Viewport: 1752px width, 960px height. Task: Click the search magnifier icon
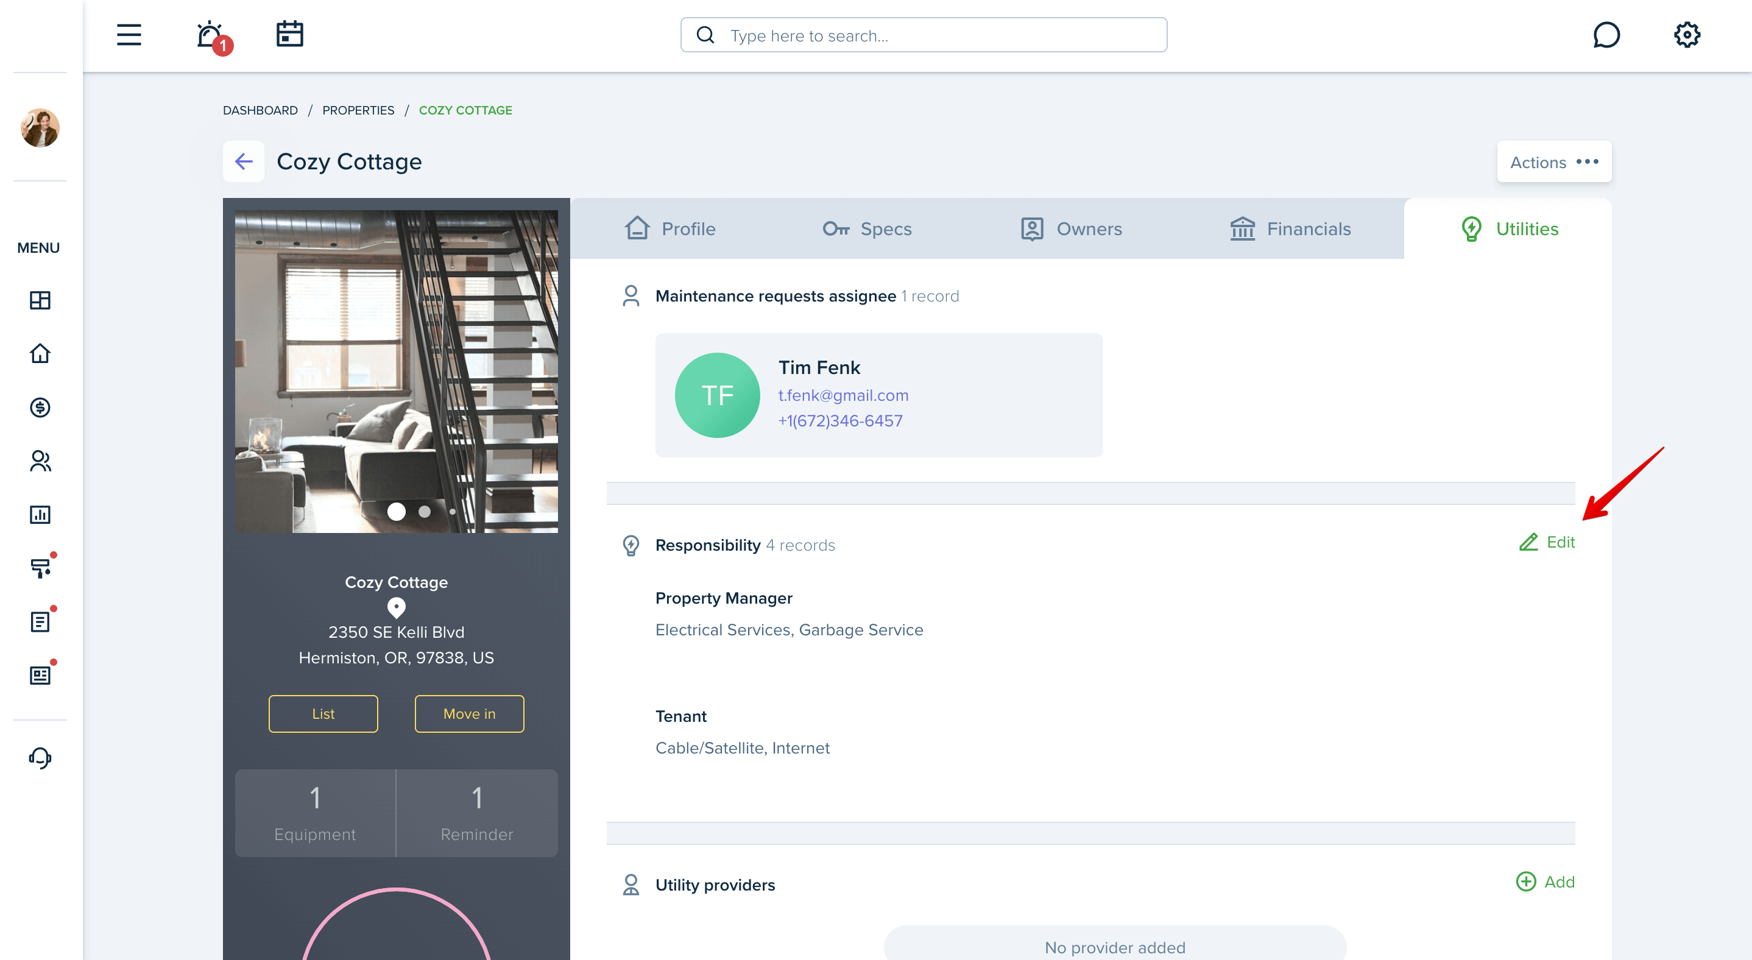tap(705, 35)
